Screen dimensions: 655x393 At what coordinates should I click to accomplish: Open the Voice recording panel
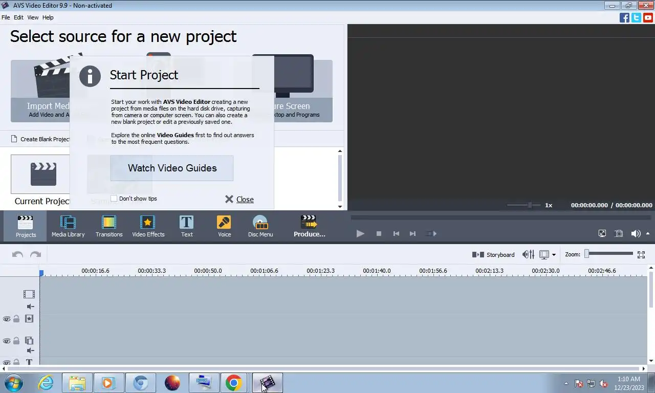coord(224,226)
